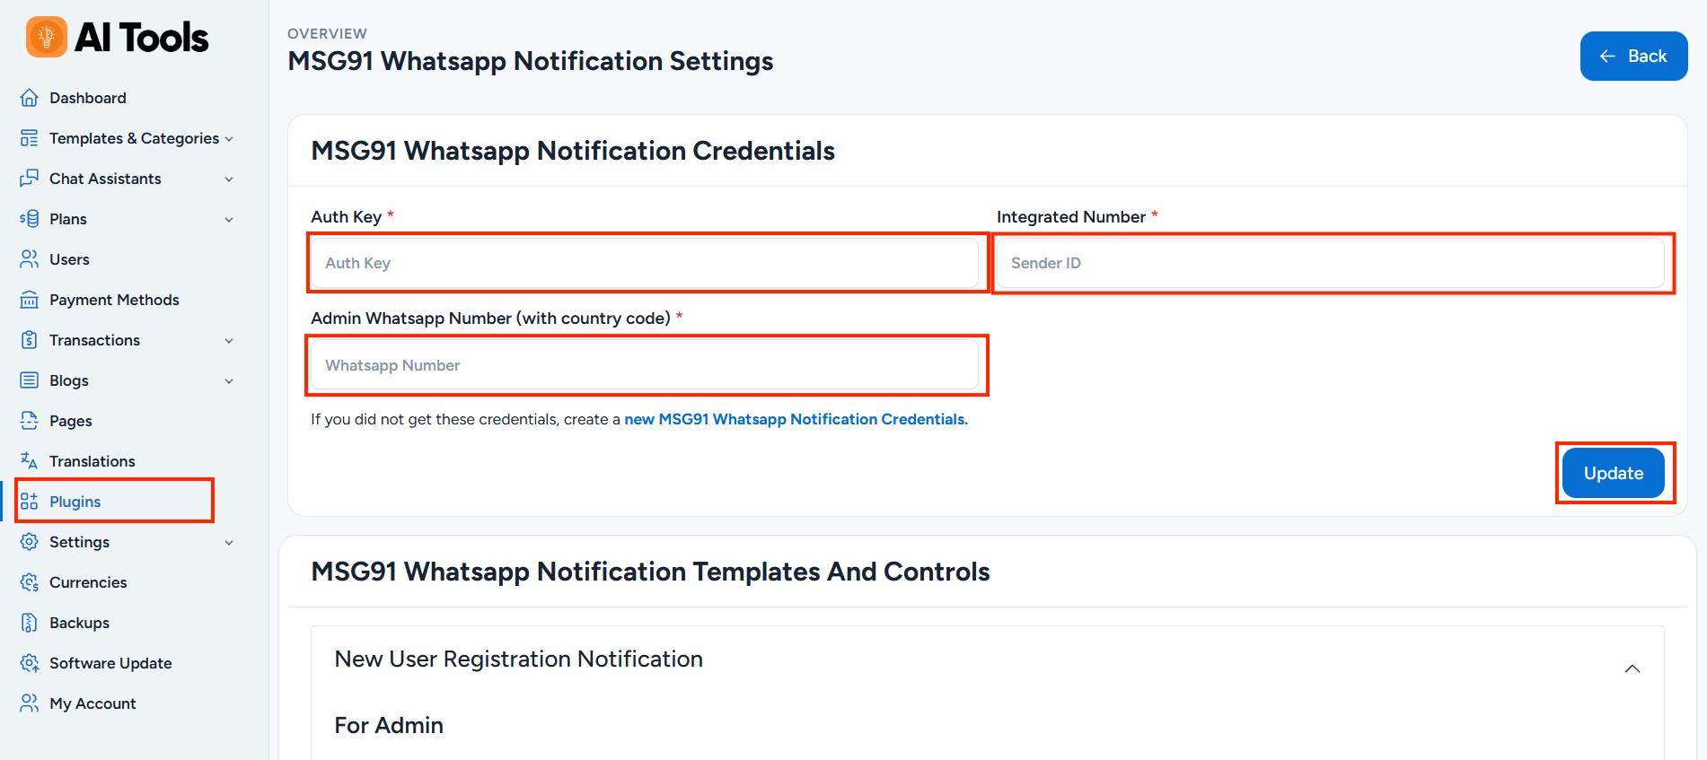This screenshot has width=1707, height=760.
Task: Select Translations in the sidebar
Action: (92, 461)
